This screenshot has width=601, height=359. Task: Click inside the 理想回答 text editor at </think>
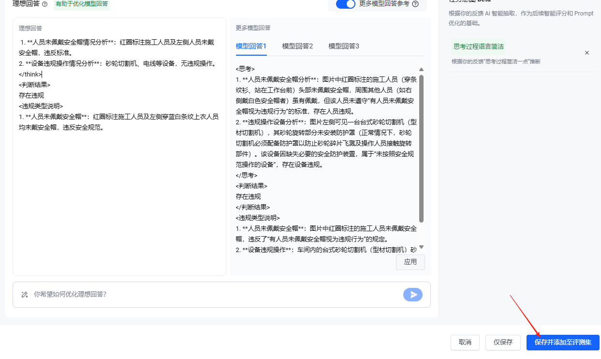[x=30, y=74]
